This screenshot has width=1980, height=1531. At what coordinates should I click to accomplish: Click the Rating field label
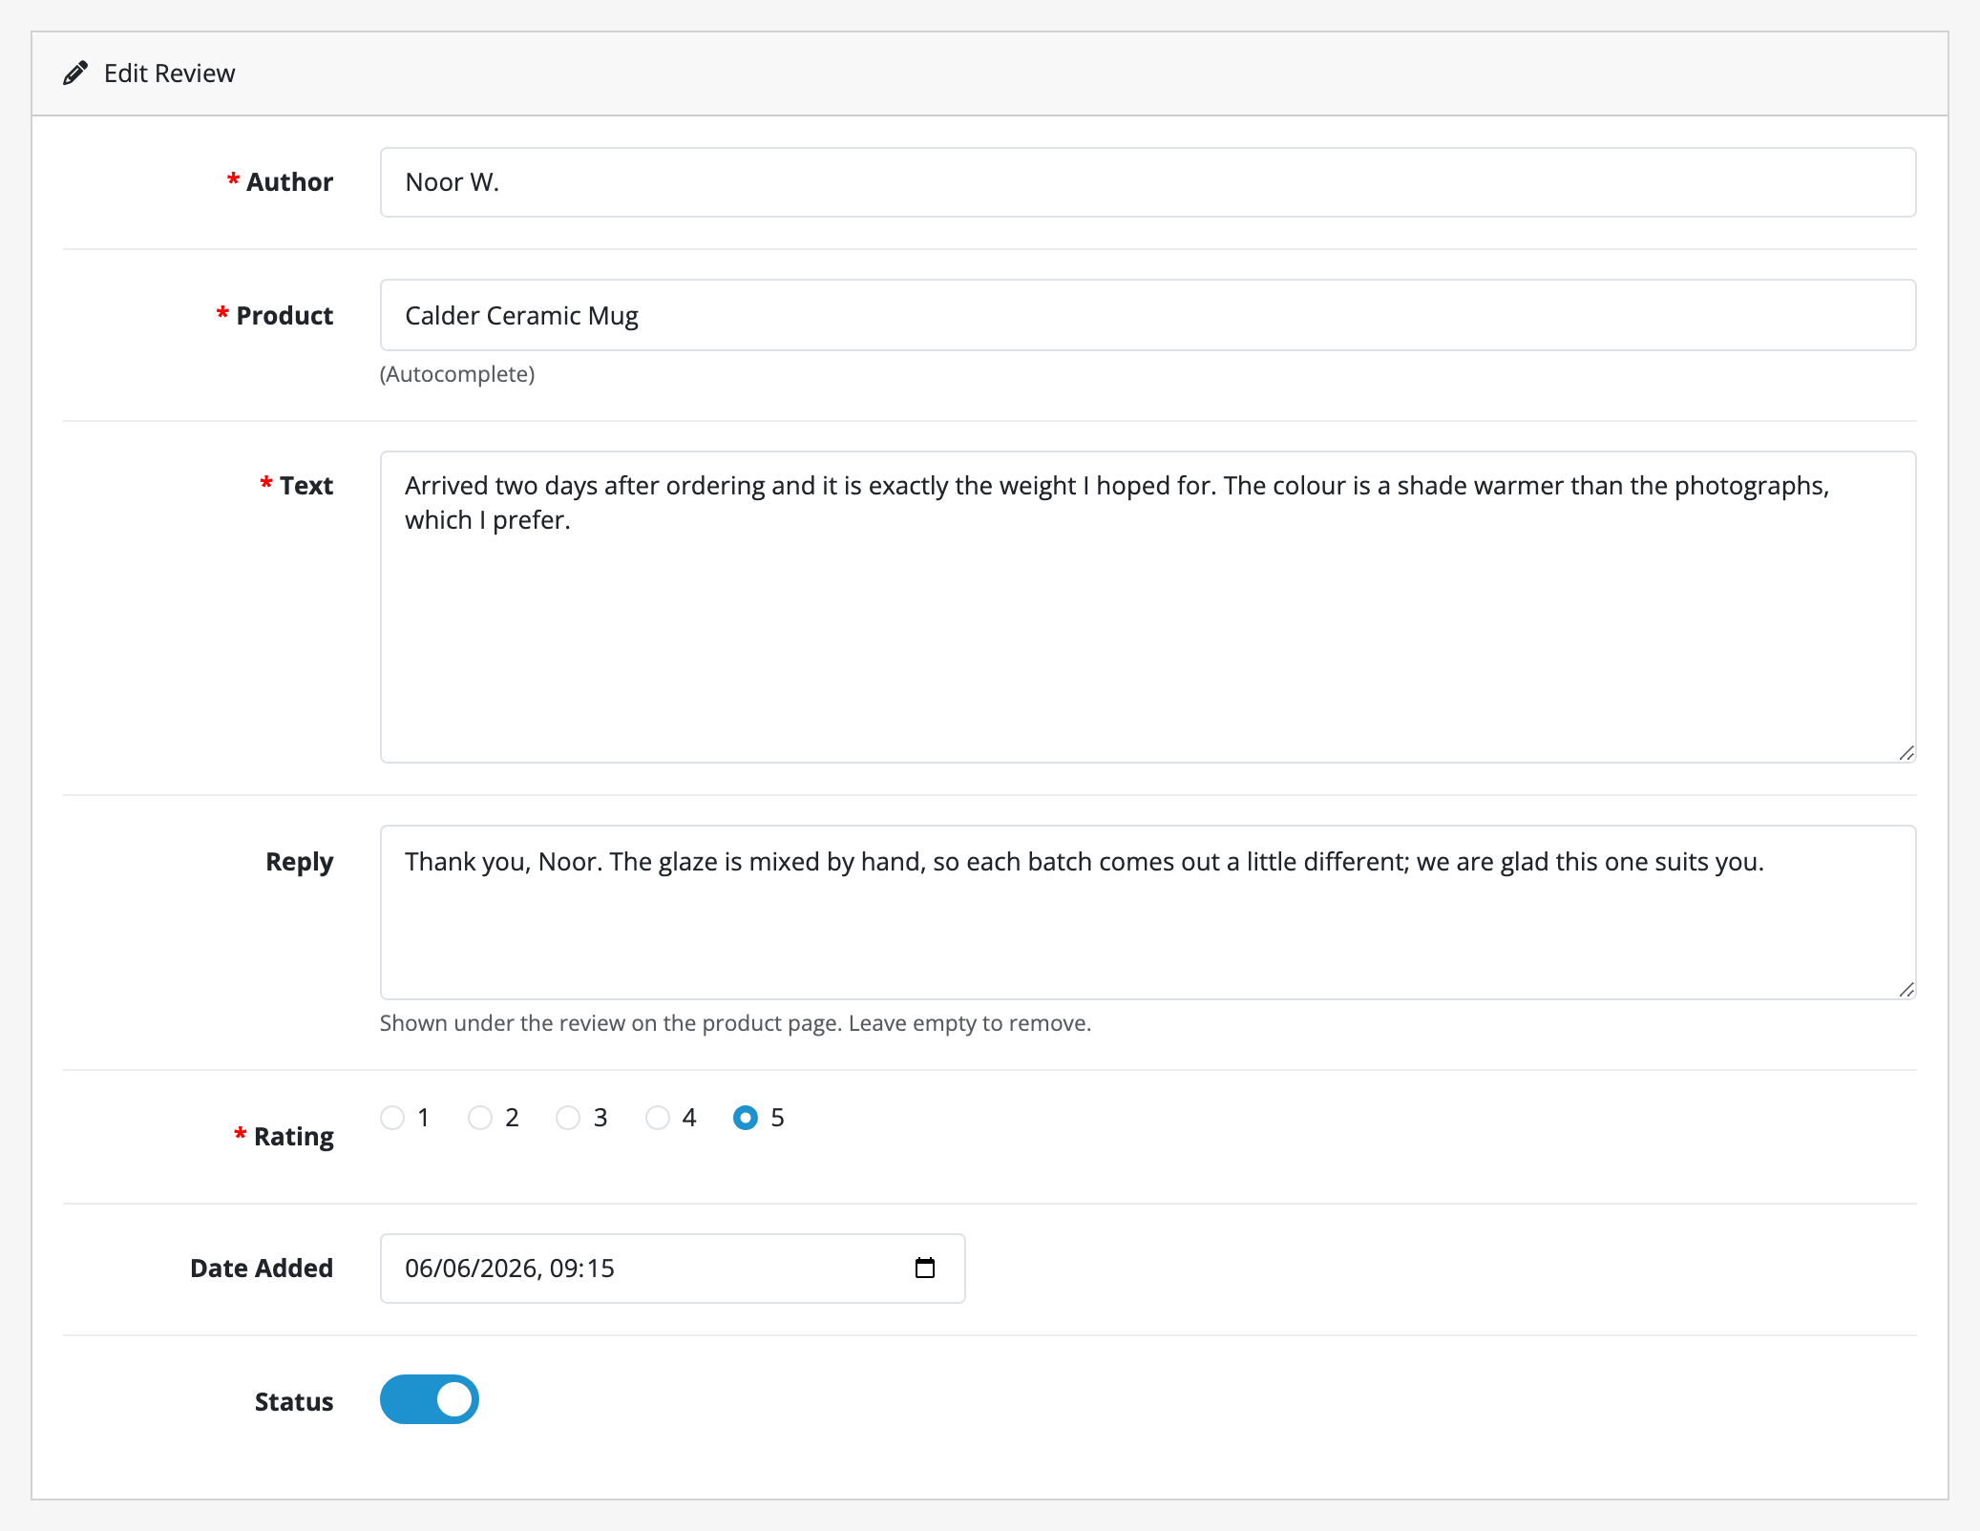[x=294, y=1137]
